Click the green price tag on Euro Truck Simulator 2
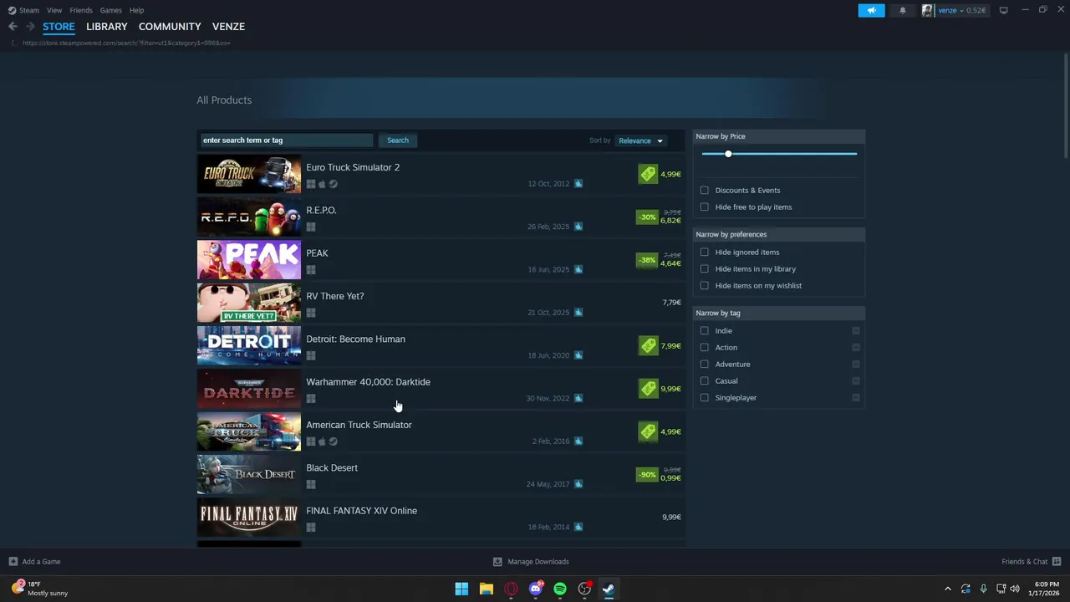 pos(648,174)
